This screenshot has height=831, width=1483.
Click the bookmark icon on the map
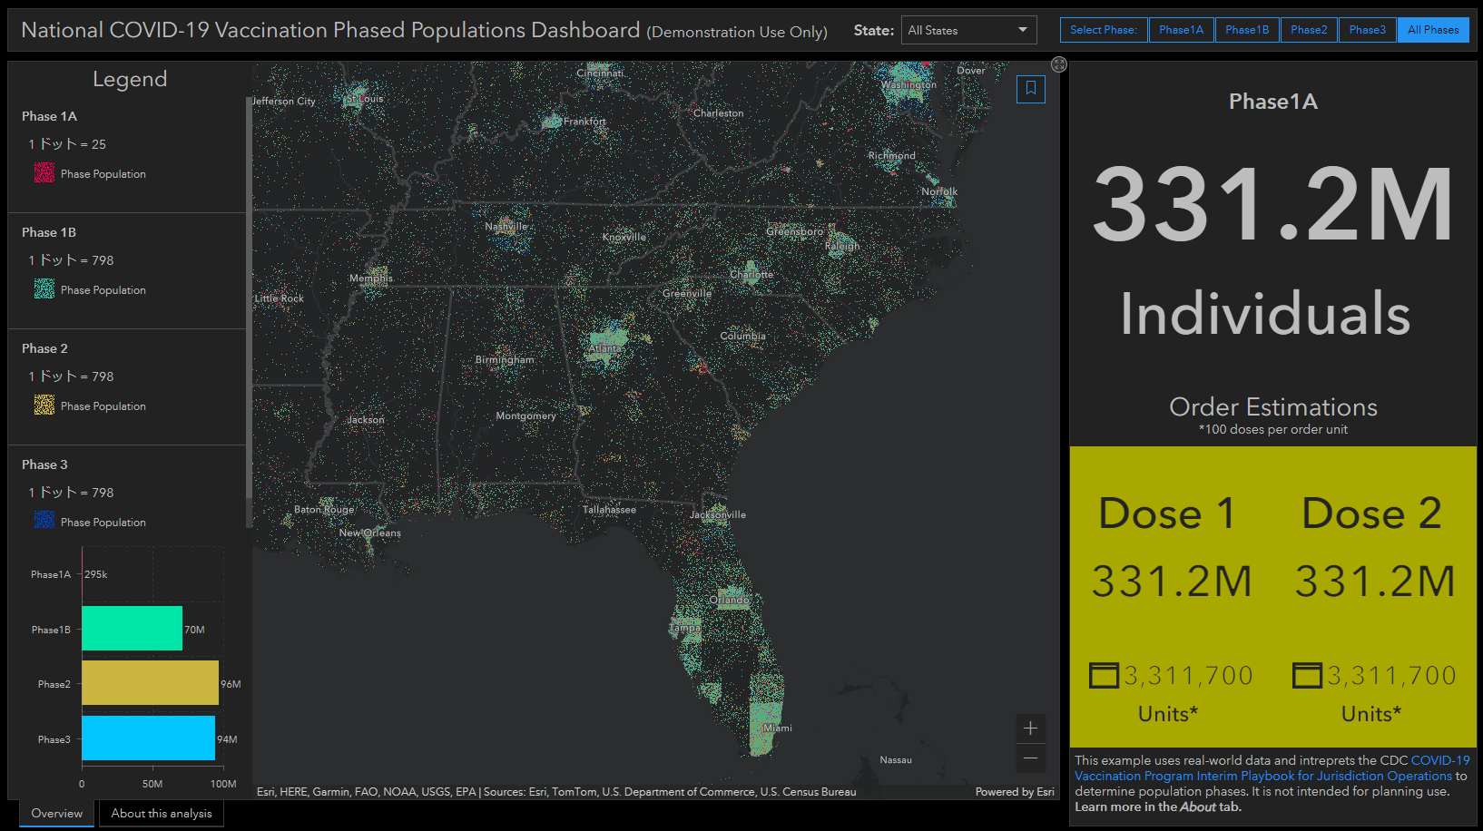click(x=1030, y=89)
